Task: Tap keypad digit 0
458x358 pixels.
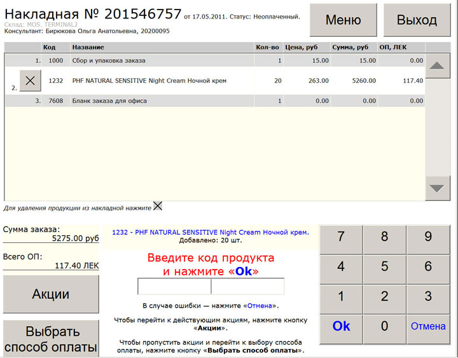Action: [x=384, y=329]
